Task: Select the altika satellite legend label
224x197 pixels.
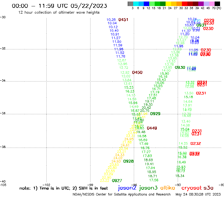Action: click(x=168, y=188)
